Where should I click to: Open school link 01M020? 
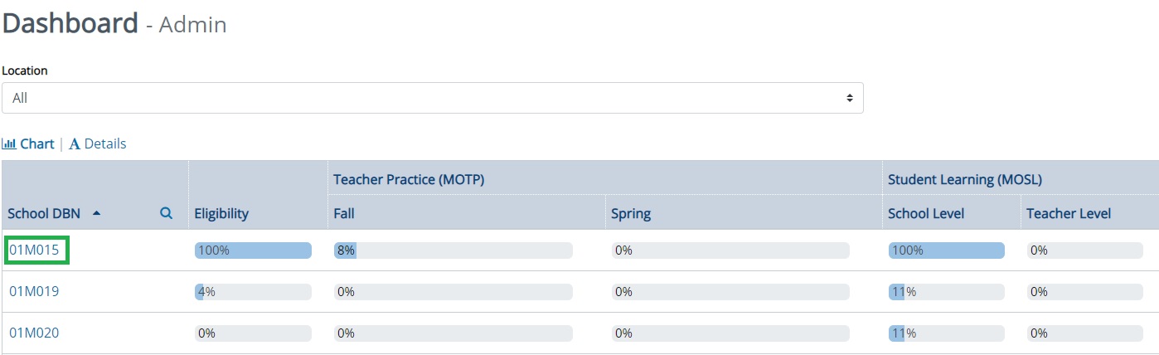click(x=34, y=333)
